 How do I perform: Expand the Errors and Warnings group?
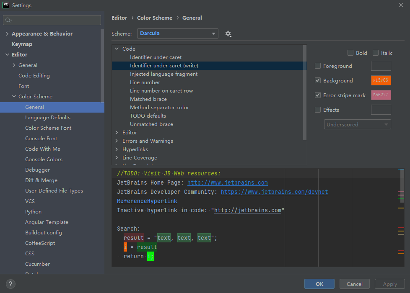[x=117, y=141]
